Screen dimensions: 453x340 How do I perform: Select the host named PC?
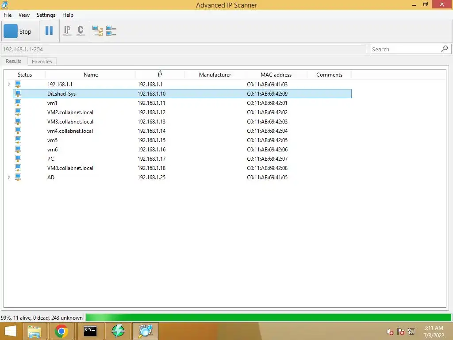[x=50, y=159]
